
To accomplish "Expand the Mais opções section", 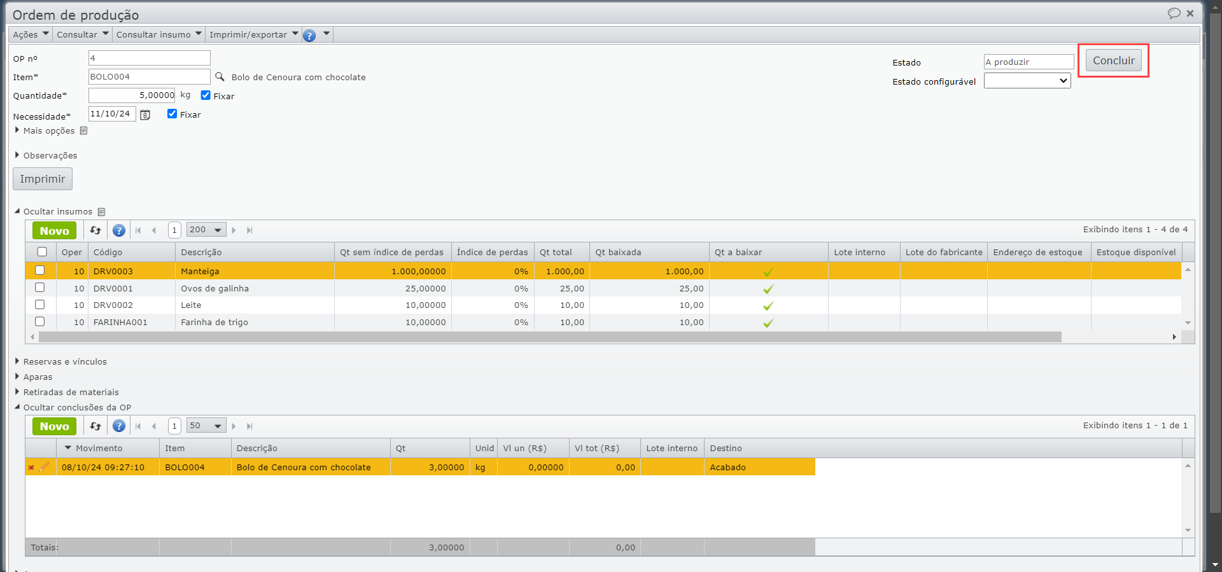I will pyautogui.click(x=45, y=130).
